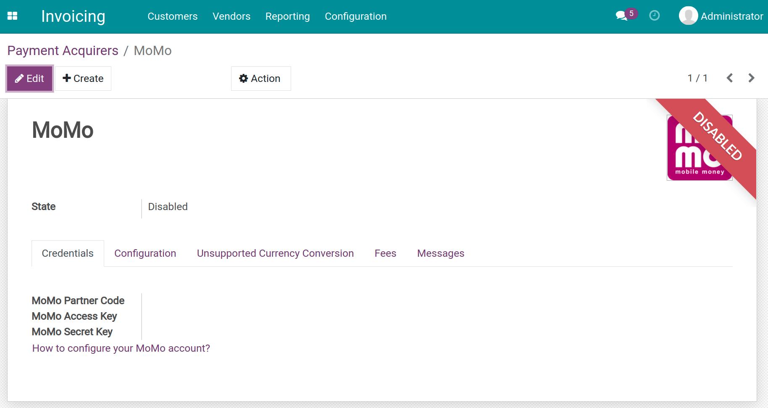Screen dimensions: 768x408
Task: Open the Administrator user menu
Action: pyautogui.click(x=721, y=16)
